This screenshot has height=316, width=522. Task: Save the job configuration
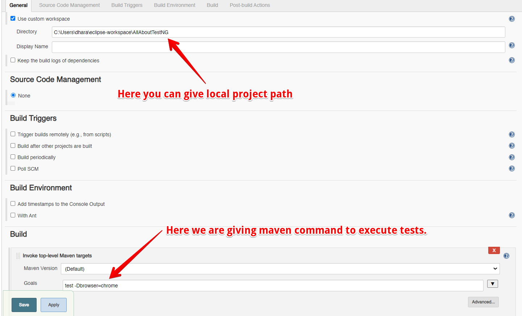click(x=24, y=305)
